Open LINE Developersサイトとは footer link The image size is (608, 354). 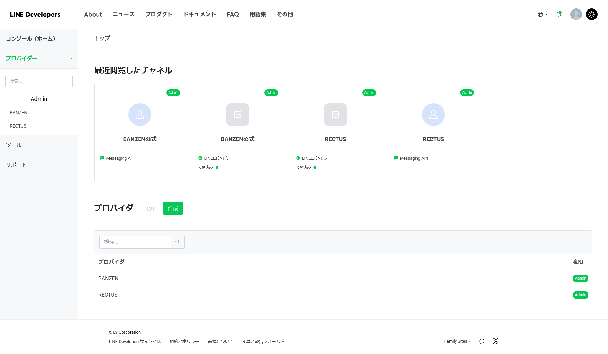click(135, 341)
